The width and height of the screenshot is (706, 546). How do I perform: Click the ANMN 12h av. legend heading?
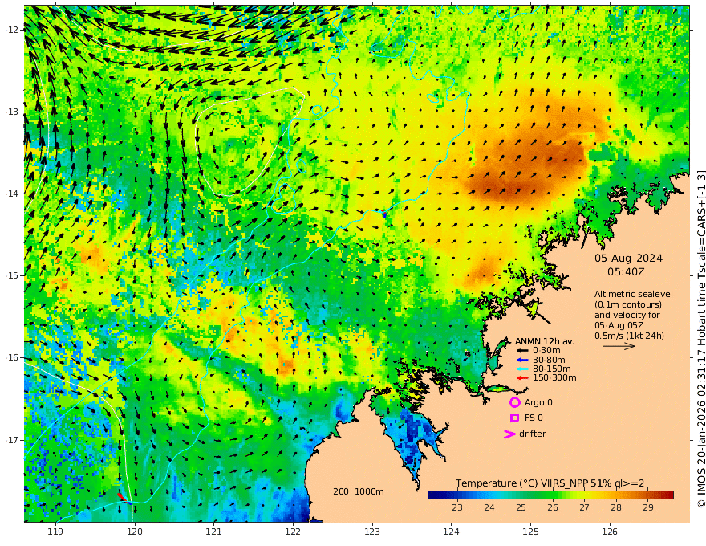point(545,341)
